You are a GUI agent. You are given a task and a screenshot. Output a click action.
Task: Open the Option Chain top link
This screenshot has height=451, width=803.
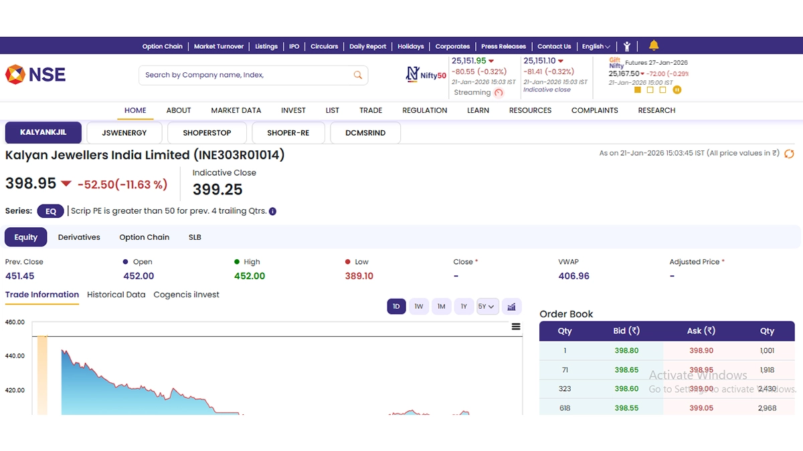162,46
